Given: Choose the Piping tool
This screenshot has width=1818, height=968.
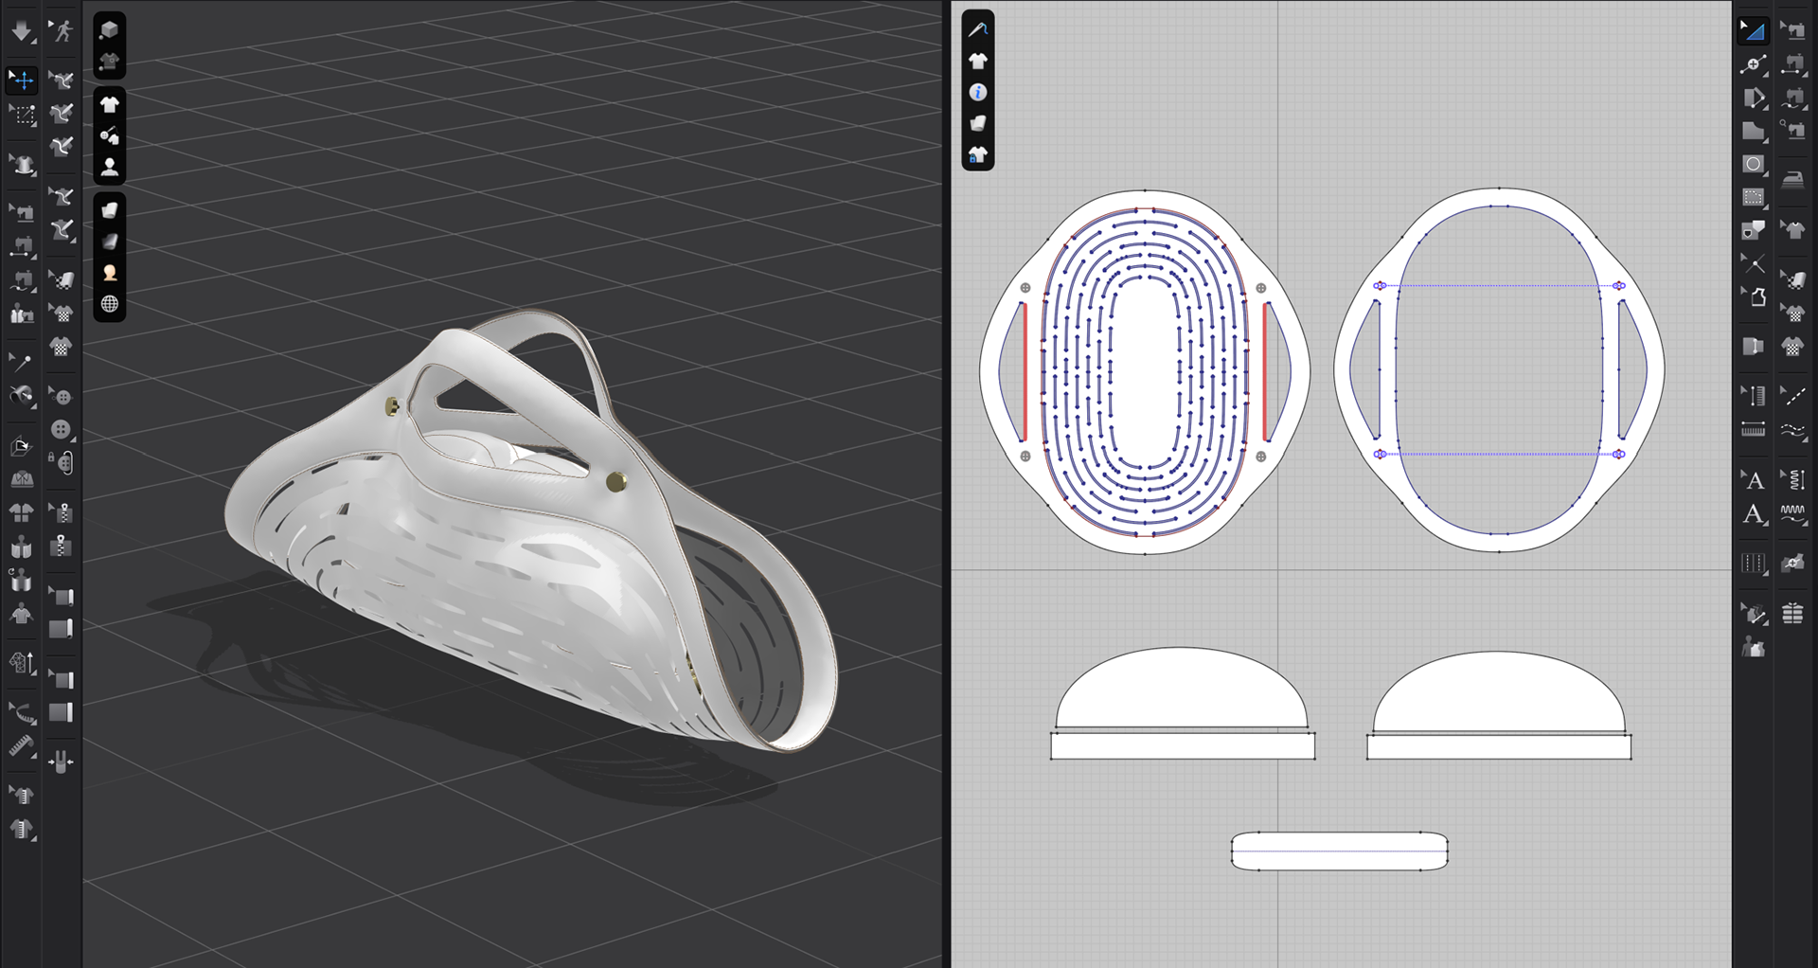Looking at the screenshot, I should tap(62, 712).
